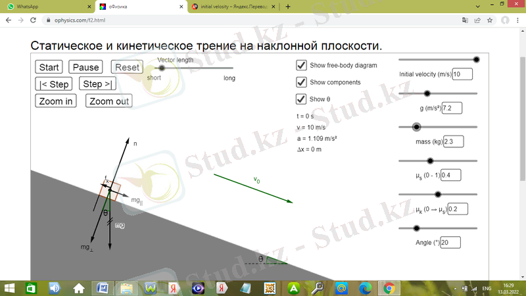Click the home icon in taskbar
The image size is (526, 296).
point(79,288)
